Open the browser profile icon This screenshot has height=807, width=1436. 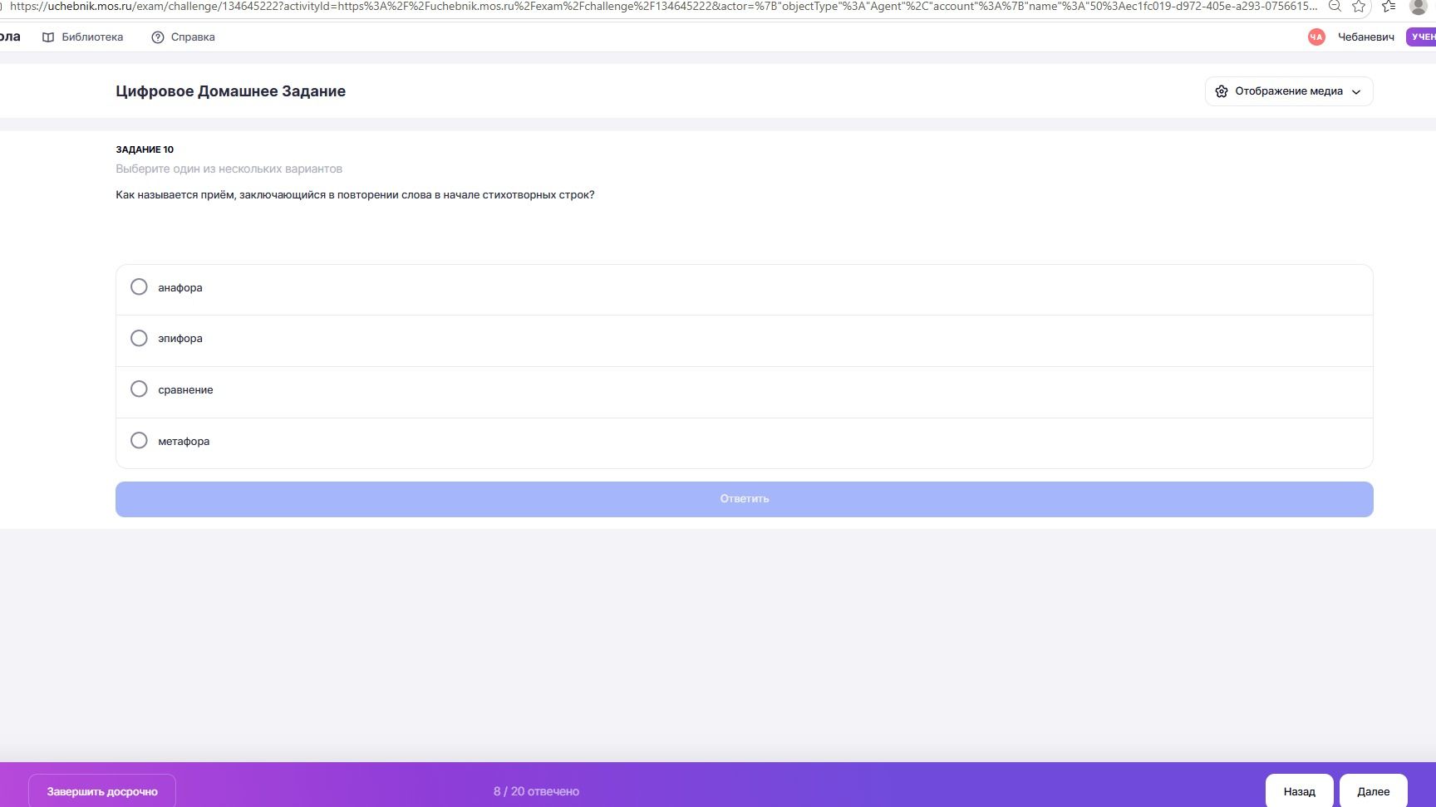1419,6
